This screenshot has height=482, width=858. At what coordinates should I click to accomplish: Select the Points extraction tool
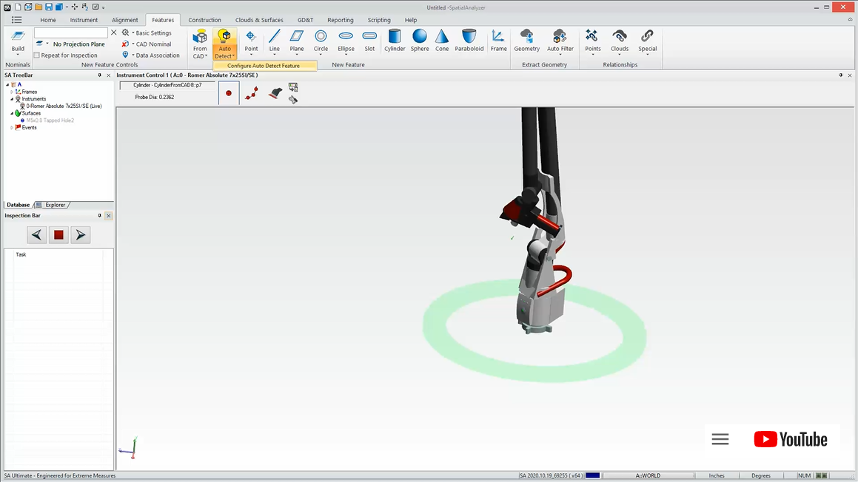click(592, 41)
